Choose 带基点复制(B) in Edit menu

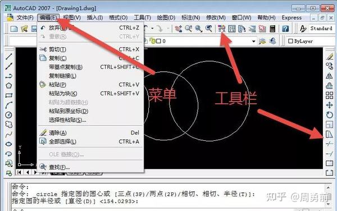pyautogui.click(x=90, y=67)
